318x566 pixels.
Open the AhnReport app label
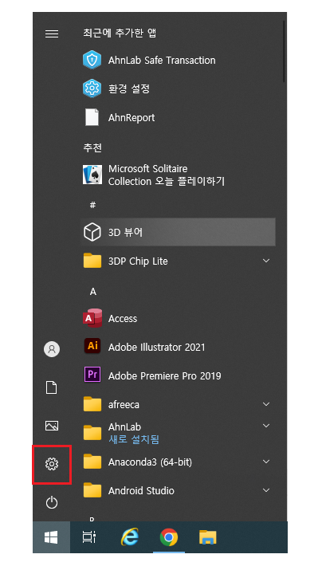(x=132, y=118)
